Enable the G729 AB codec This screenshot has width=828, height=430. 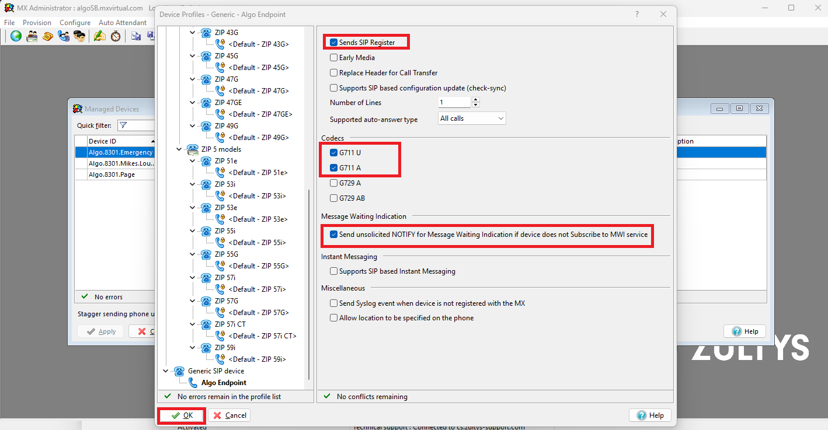(333, 198)
